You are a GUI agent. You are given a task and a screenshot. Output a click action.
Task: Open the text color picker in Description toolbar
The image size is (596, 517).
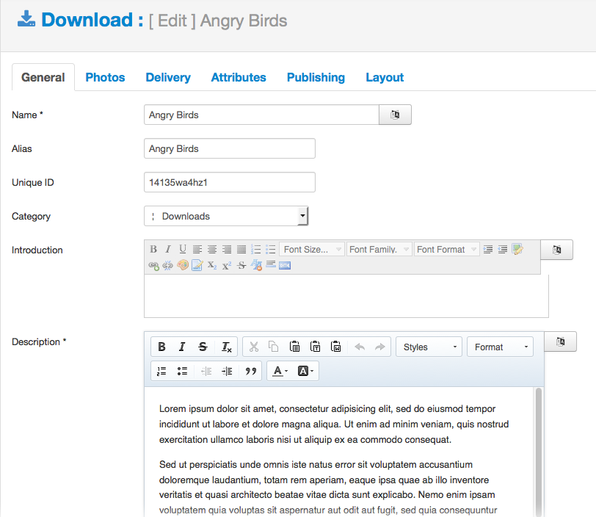tap(280, 371)
